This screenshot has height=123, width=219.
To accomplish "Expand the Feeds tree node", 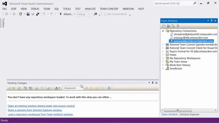I will (x=163, y=55).
